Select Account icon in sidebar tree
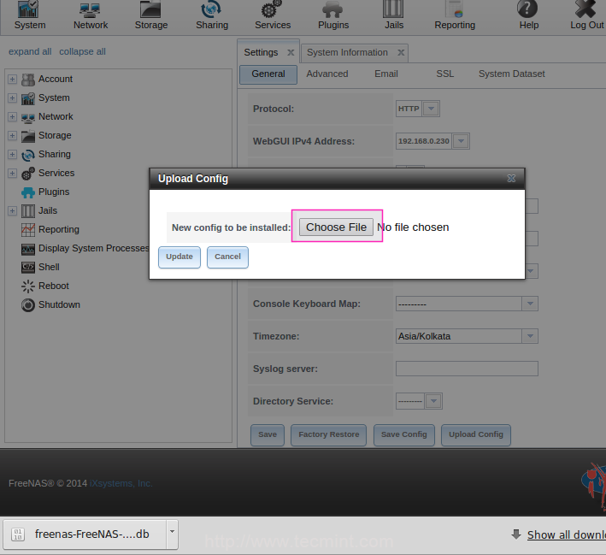Image resolution: width=606 pixels, height=555 pixels. tap(28, 80)
